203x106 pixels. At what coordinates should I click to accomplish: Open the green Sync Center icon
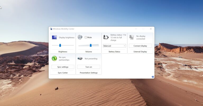pyautogui.click(x=54, y=59)
